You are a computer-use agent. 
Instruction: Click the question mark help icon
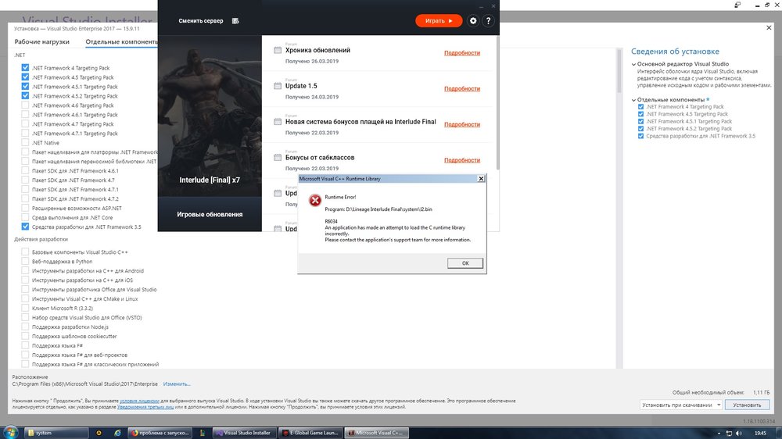pyautogui.click(x=488, y=21)
